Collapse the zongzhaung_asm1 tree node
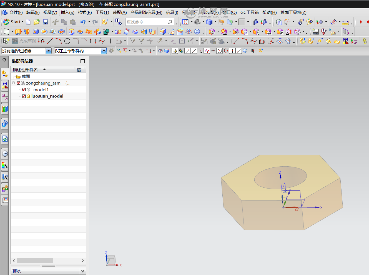Screen dimensions: 369x275 tap(13, 83)
